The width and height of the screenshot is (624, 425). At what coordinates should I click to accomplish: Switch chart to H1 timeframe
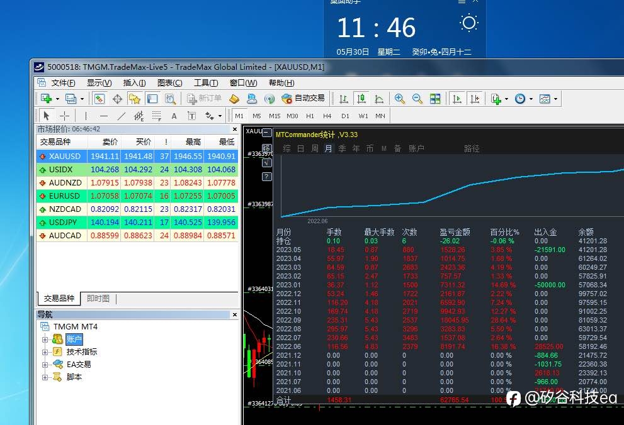click(310, 116)
